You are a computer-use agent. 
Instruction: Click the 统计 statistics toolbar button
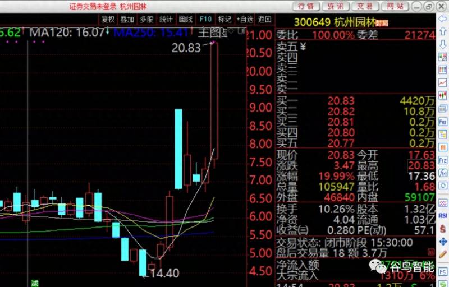click(166, 20)
